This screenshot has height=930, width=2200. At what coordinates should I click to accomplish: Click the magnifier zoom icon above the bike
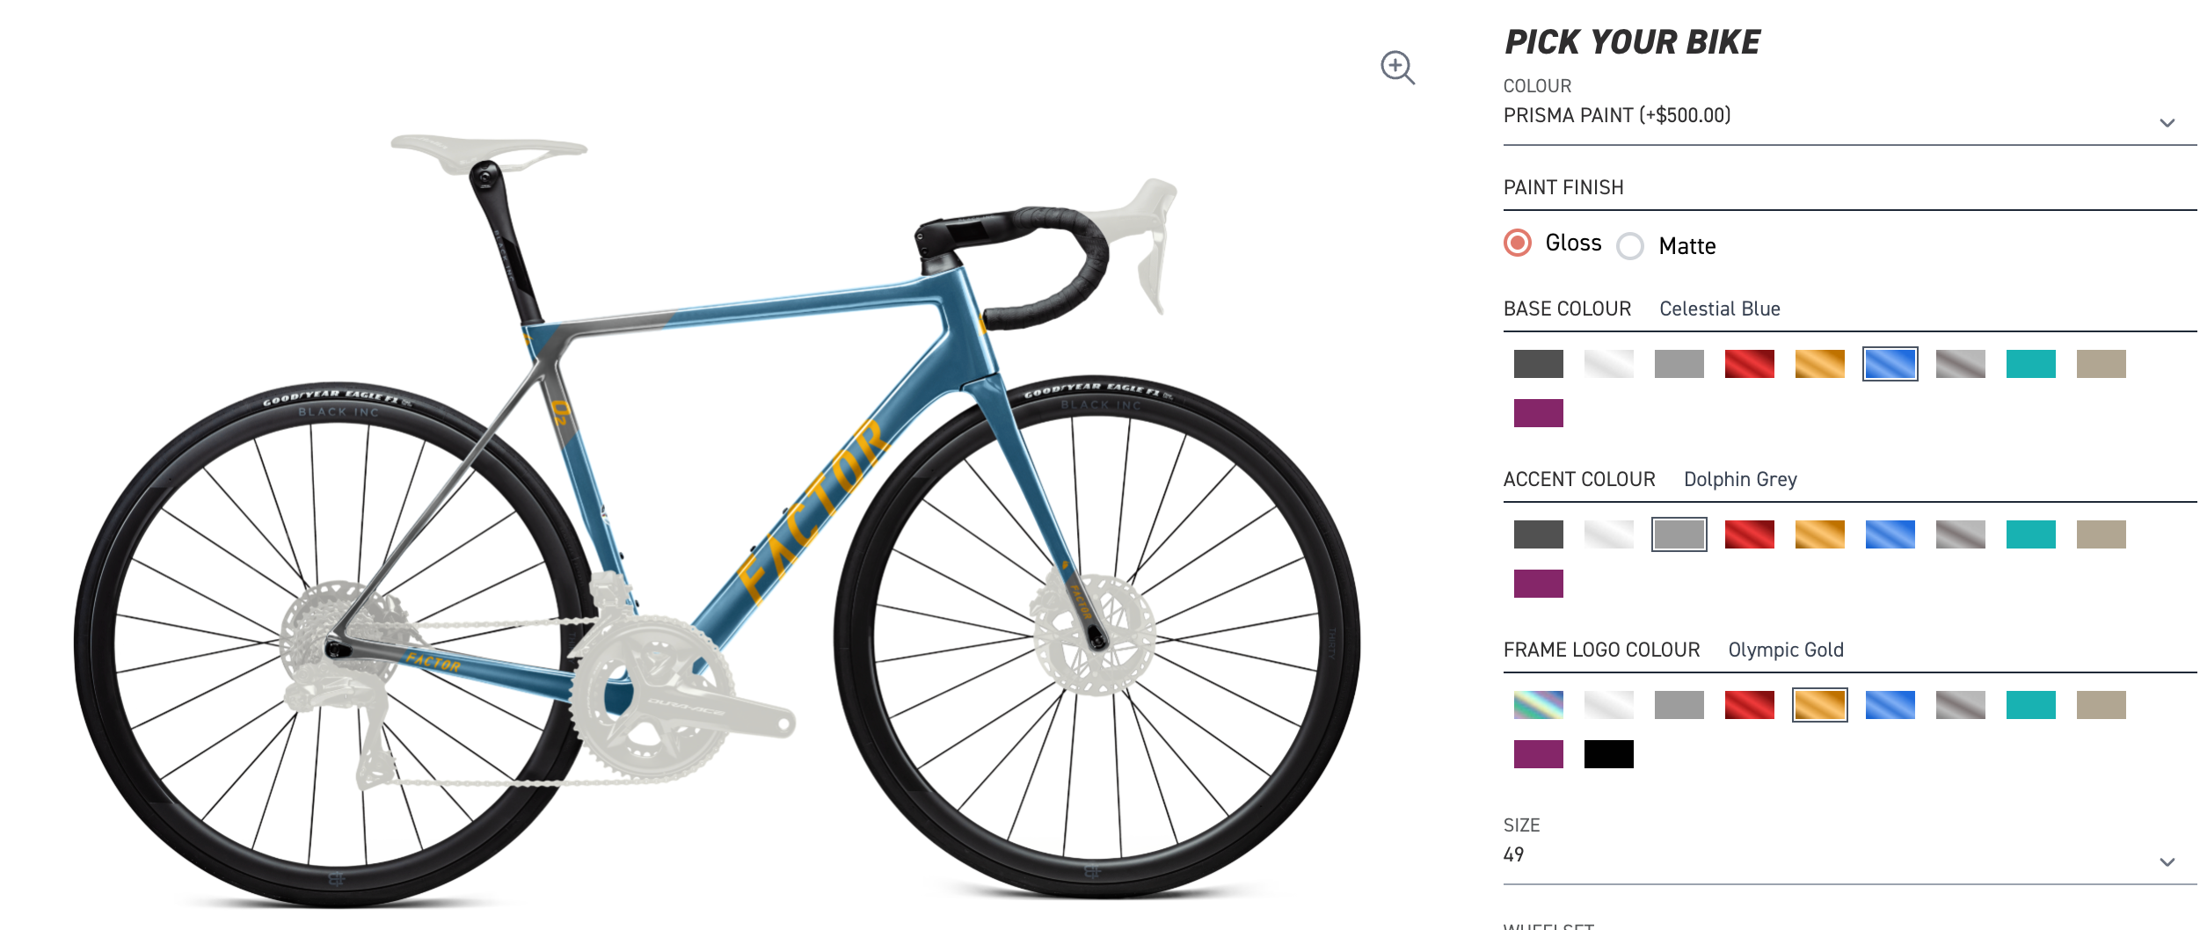[x=1396, y=67]
